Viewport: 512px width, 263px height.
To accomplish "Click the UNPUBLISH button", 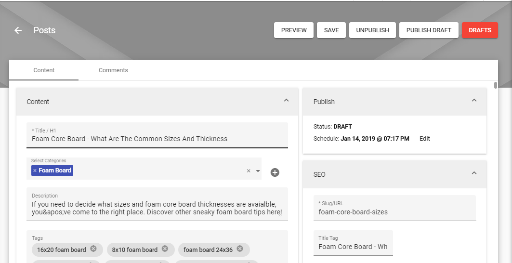I will click(x=373, y=30).
